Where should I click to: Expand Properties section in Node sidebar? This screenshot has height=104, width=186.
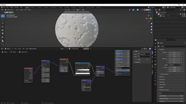pyautogui.click(x=137, y=62)
